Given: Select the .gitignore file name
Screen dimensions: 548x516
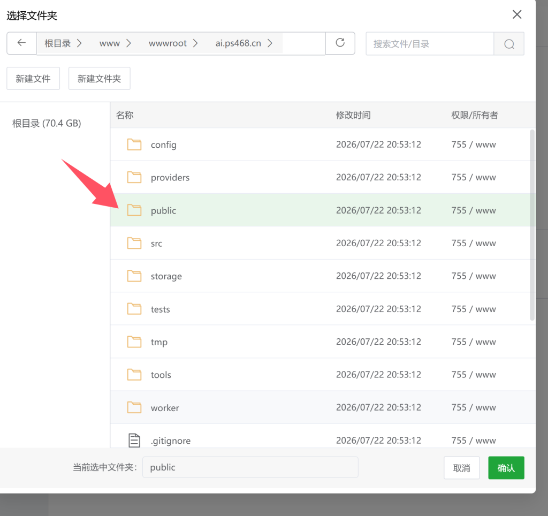Looking at the screenshot, I should pyautogui.click(x=171, y=441).
